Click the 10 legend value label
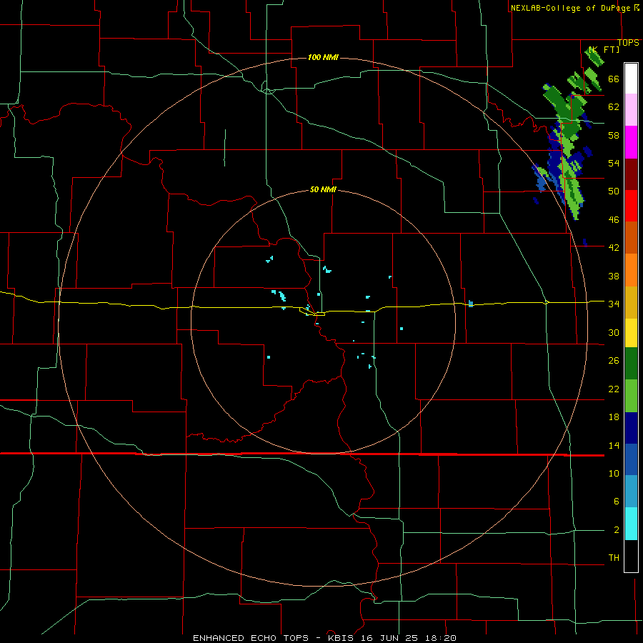This screenshot has height=643, width=643. coord(614,473)
